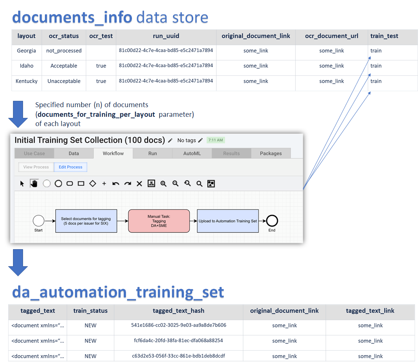Image resolution: width=418 pixels, height=363 pixels.
Task: Pick the thick-circle end event tool
Action: tap(58, 184)
